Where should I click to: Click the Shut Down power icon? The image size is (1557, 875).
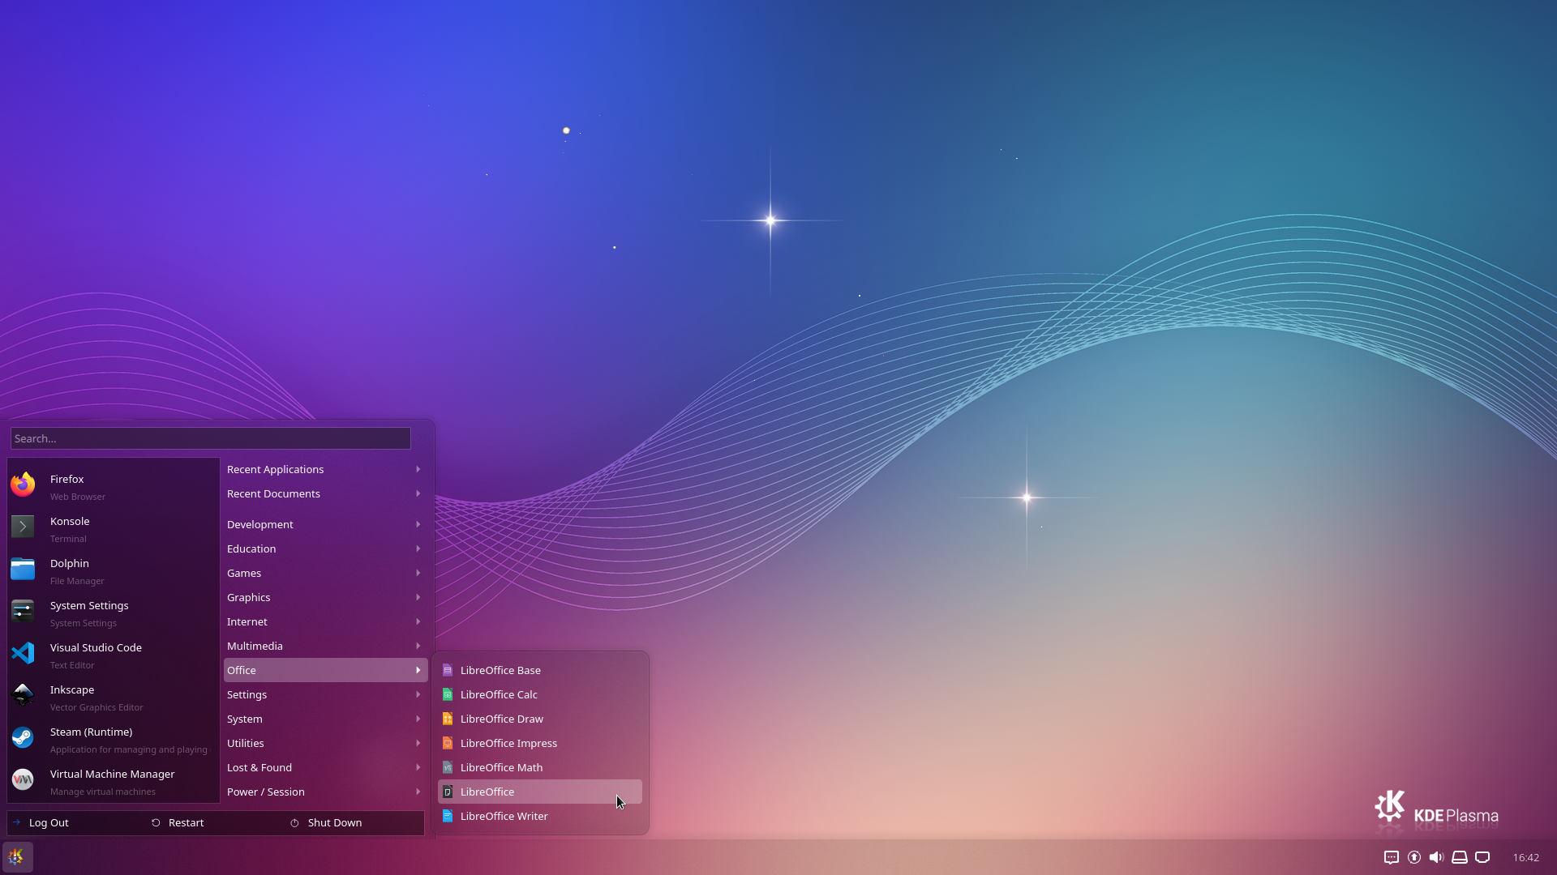click(294, 822)
